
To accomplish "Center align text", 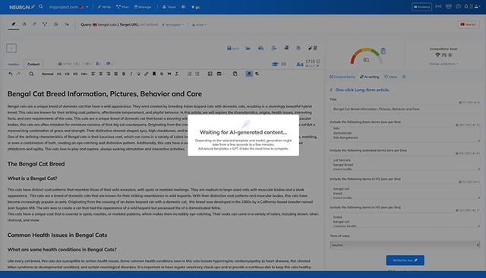I will coord(101,74).
